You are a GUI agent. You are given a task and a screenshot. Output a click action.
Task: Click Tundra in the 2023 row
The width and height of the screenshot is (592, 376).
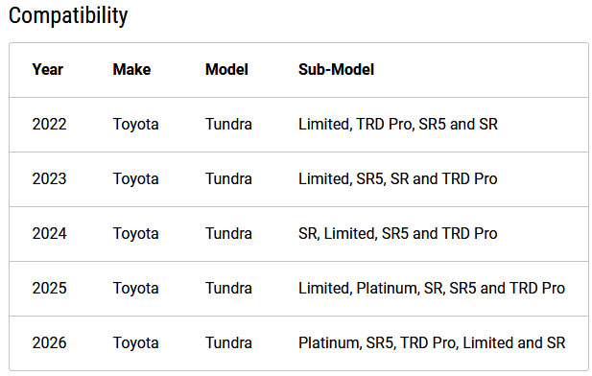228,179
